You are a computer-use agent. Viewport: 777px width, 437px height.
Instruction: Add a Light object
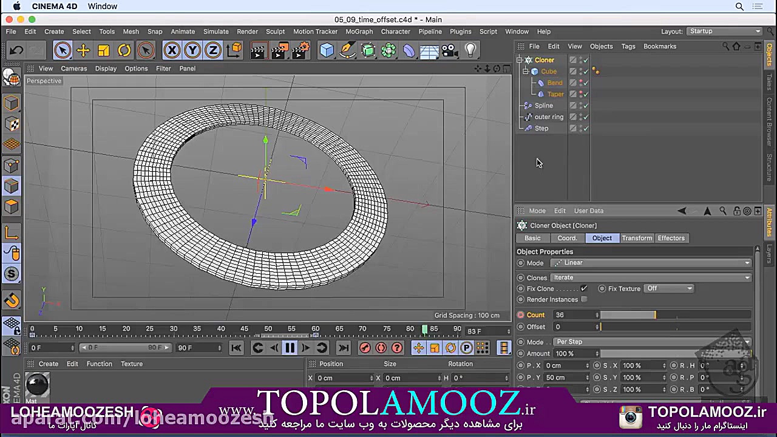[470, 50]
